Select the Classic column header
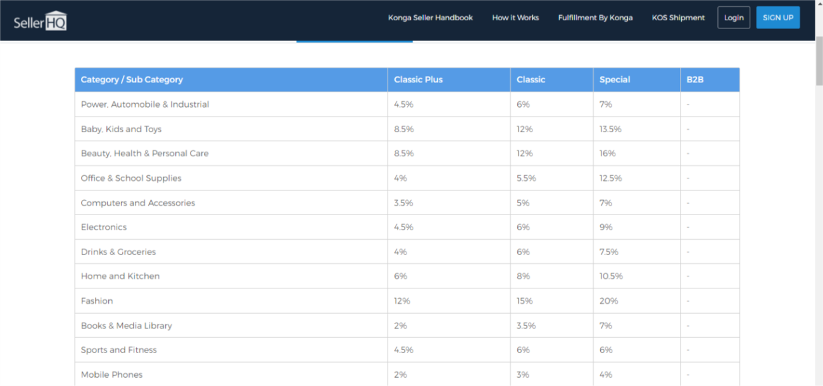Image resolution: width=823 pixels, height=386 pixels. click(551, 80)
